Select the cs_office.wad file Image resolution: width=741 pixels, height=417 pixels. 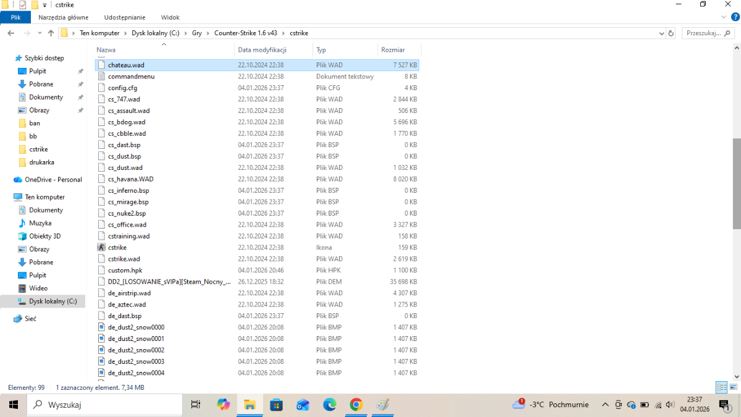tap(127, 225)
